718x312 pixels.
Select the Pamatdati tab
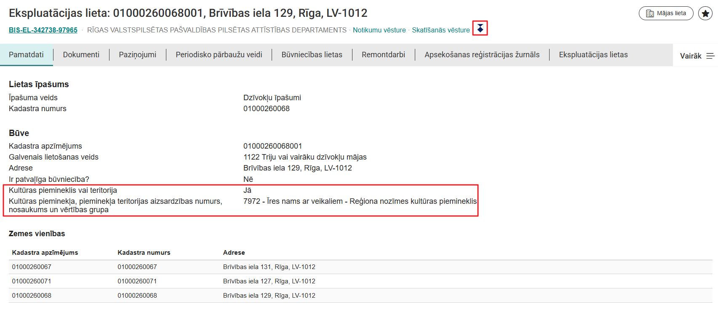26,55
